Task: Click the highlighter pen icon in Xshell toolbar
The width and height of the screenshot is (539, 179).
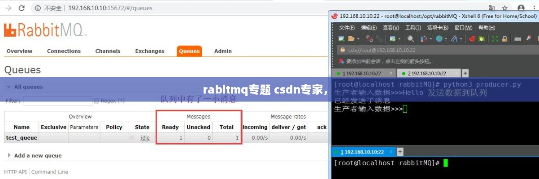Action: pyautogui.click(x=528, y=38)
